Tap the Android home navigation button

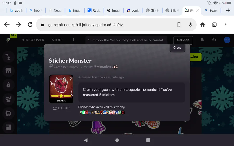coord(117,140)
